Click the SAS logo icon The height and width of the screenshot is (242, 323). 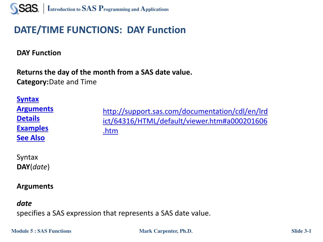pos(25,9)
